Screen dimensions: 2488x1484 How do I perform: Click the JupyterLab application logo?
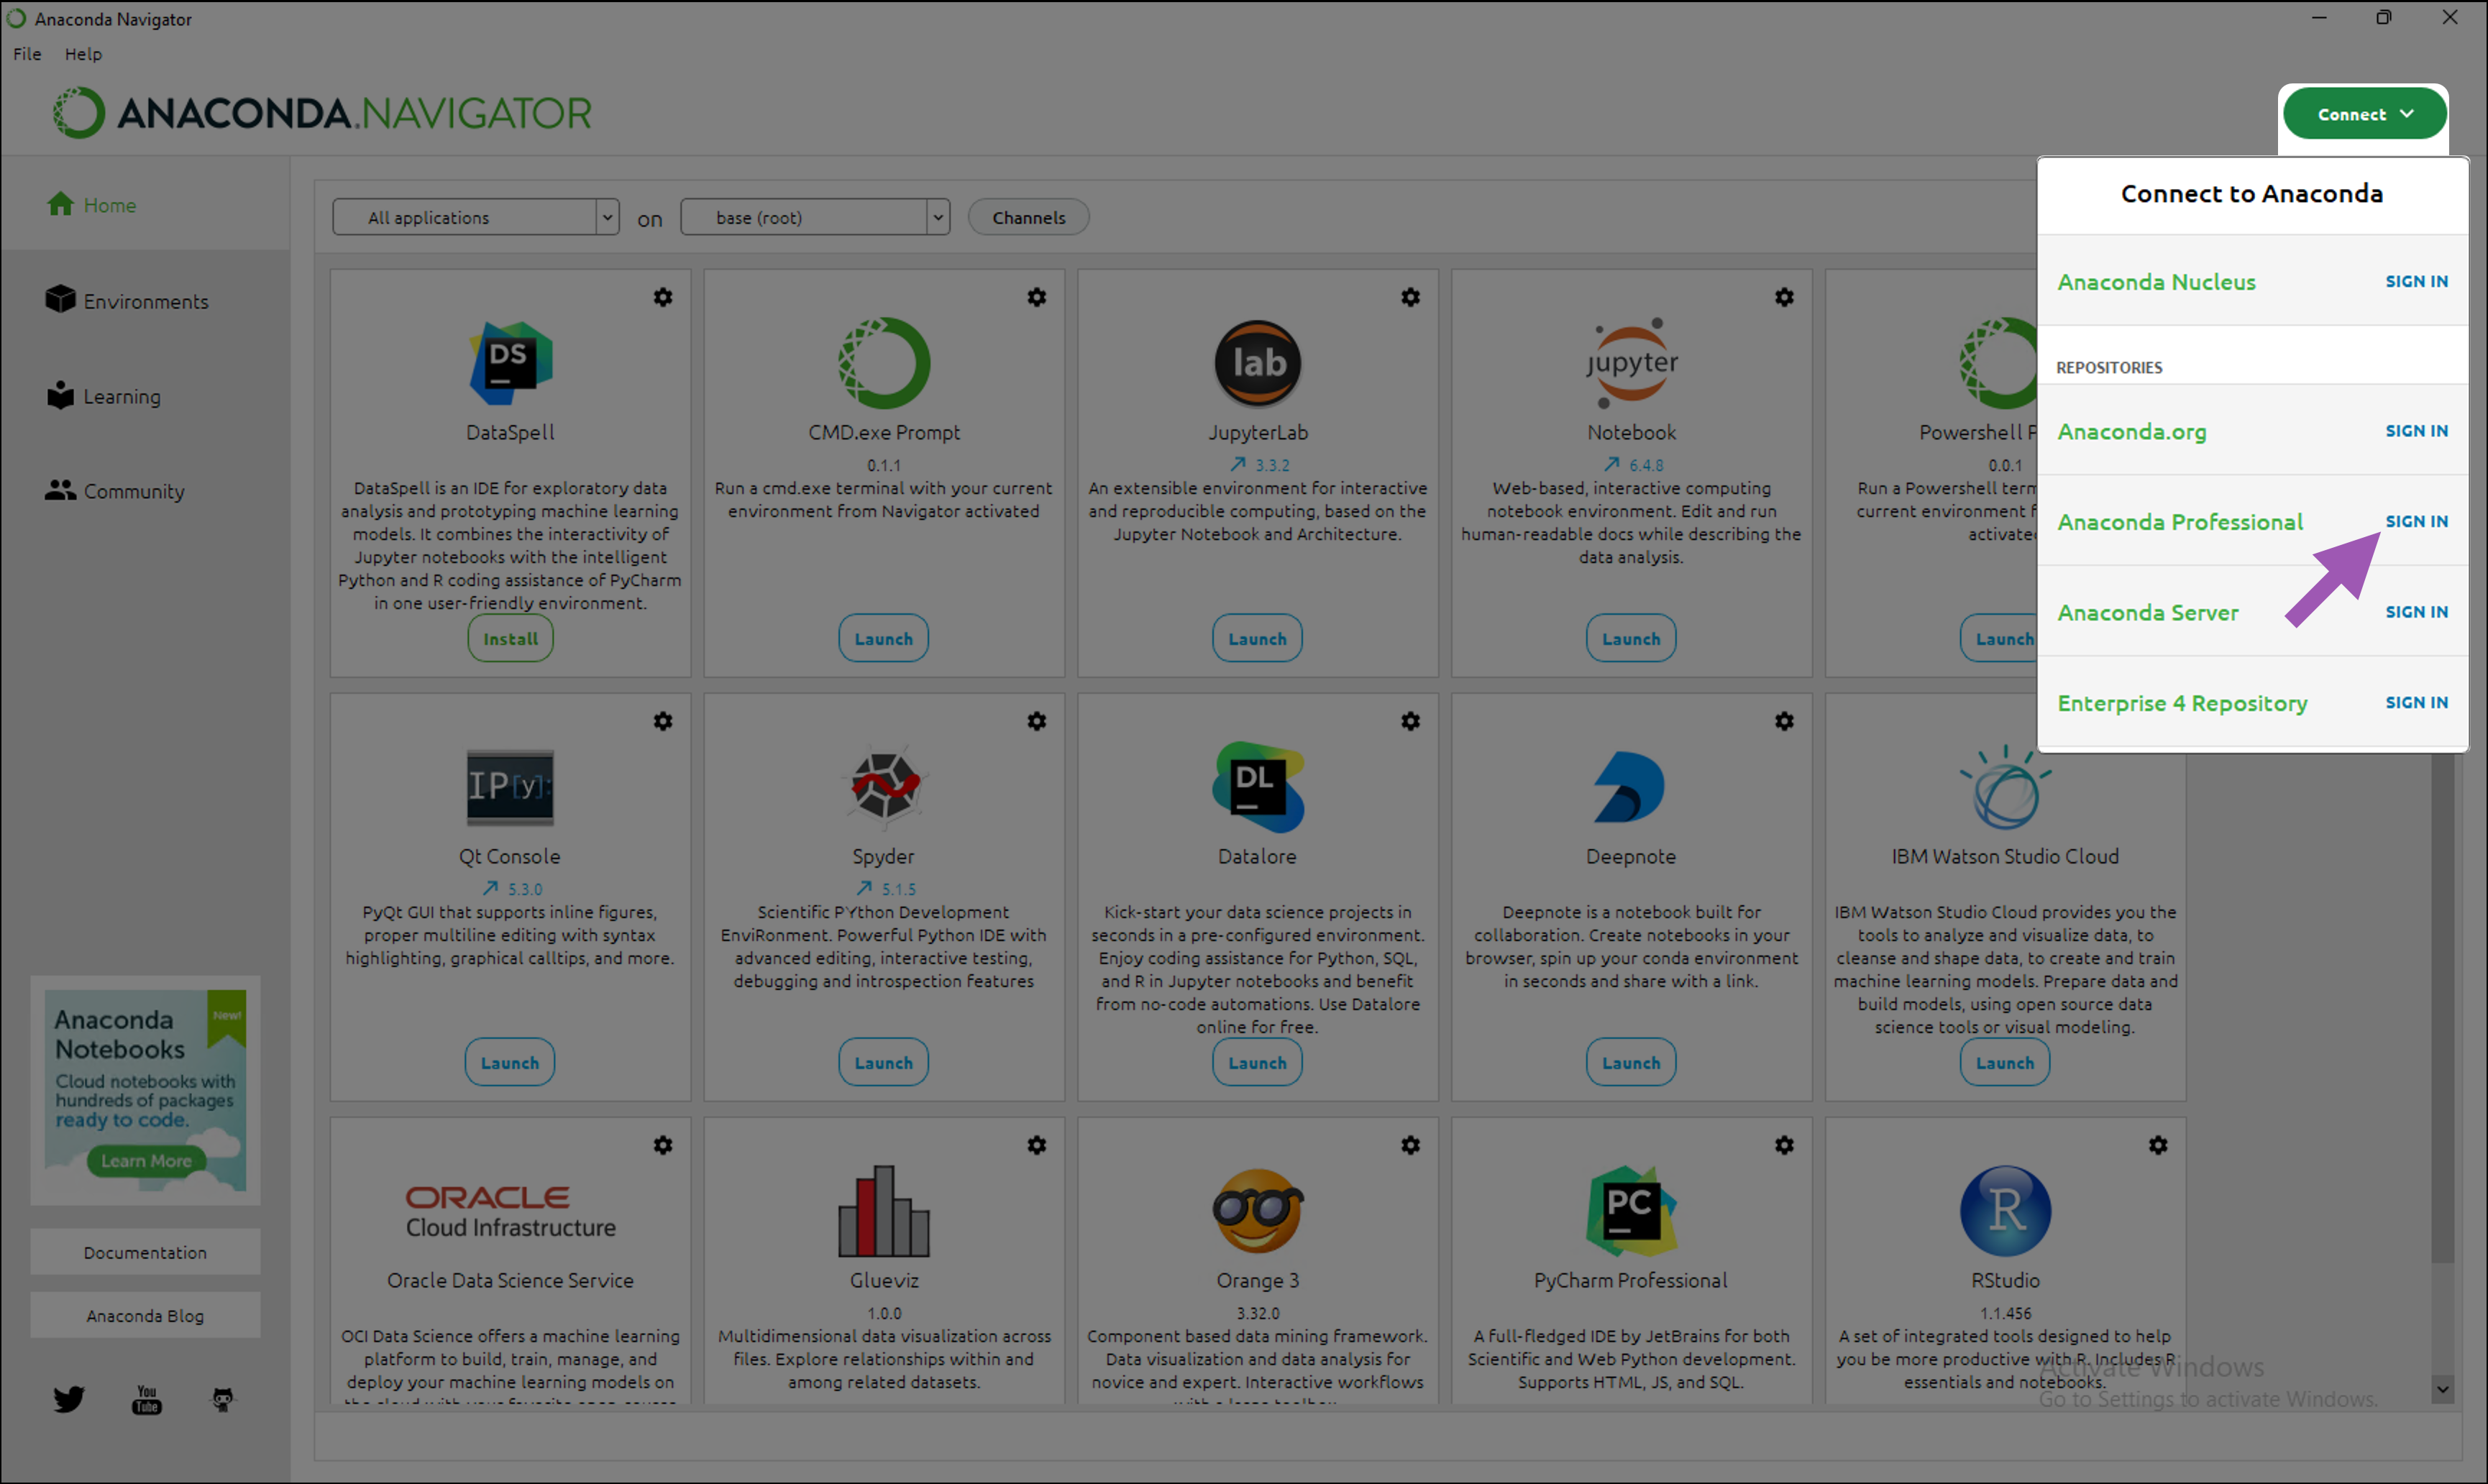1257,362
